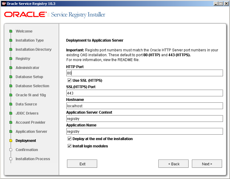Select the Application Server step label
Screen dimensions: 230x179
pos(31,131)
